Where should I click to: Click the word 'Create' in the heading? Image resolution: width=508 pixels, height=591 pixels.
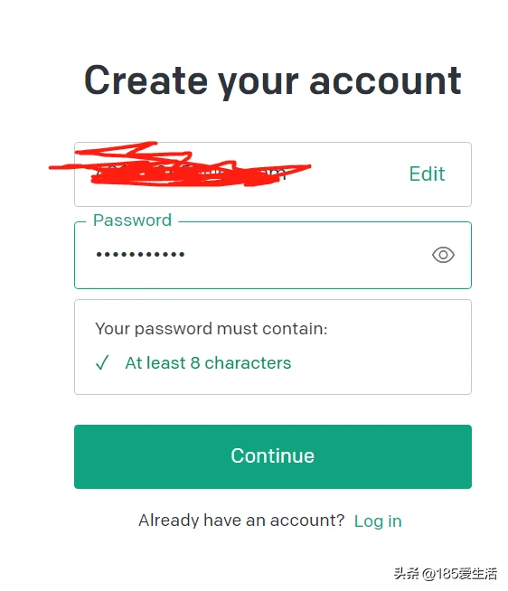pos(146,80)
